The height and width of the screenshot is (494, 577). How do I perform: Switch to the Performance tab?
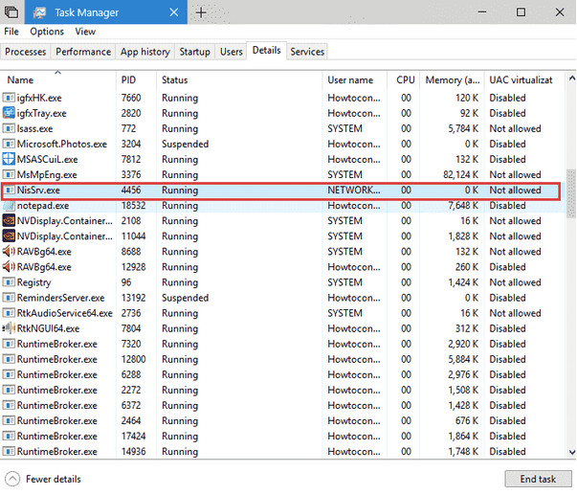[83, 52]
